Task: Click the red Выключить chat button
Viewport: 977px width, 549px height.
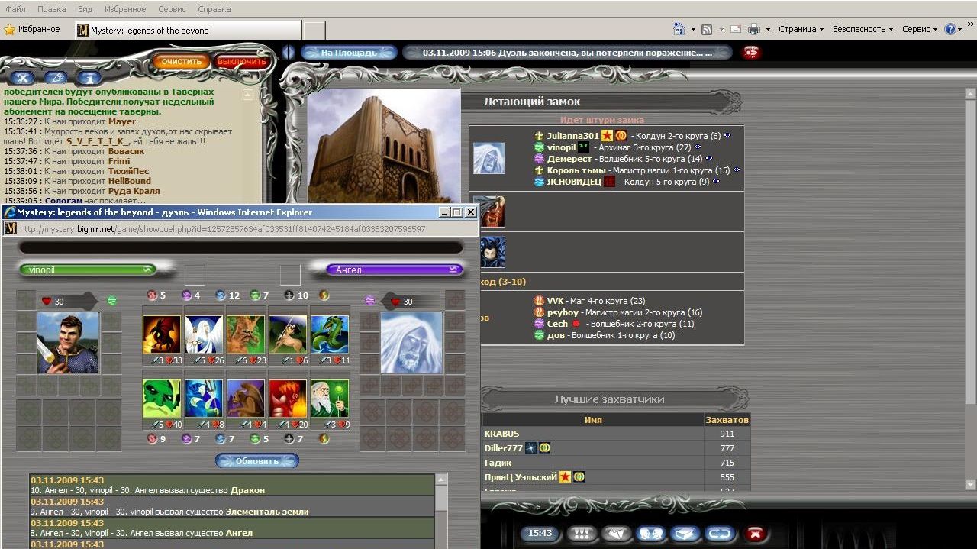Action: pyautogui.click(x=242, y=62)
